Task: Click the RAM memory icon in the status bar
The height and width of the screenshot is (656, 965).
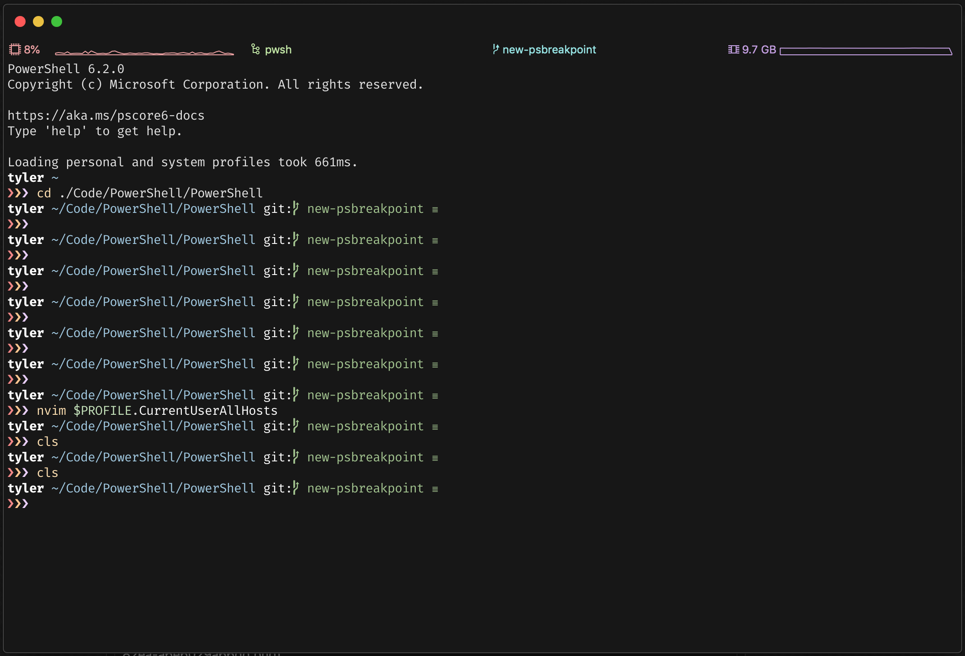Action: pyautogui.click(x=733, y=49)
